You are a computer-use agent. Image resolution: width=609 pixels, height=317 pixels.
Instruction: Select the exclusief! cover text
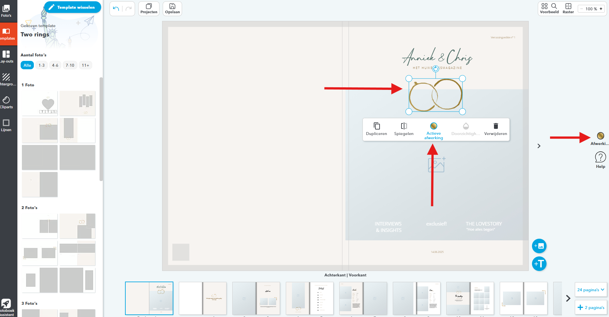(436, 224)
